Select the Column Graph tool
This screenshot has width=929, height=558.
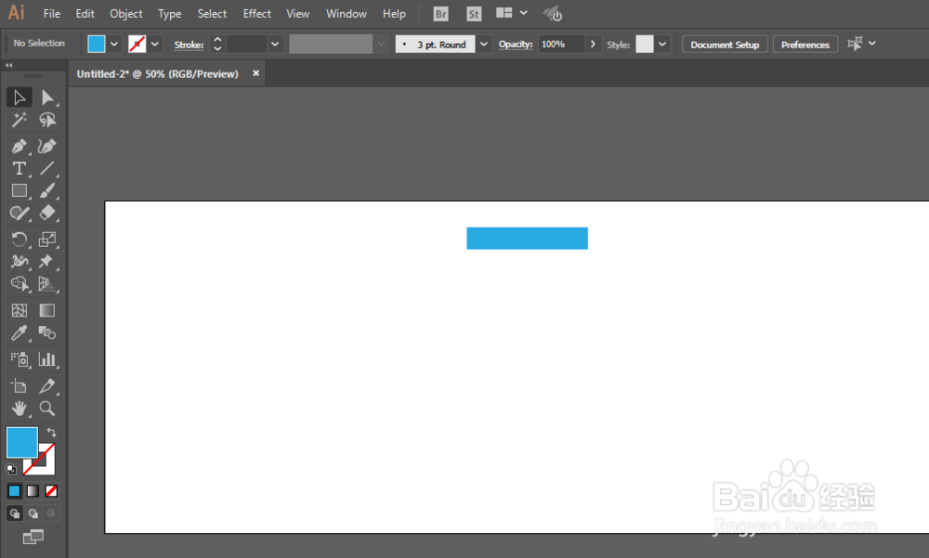click(47, 359)
